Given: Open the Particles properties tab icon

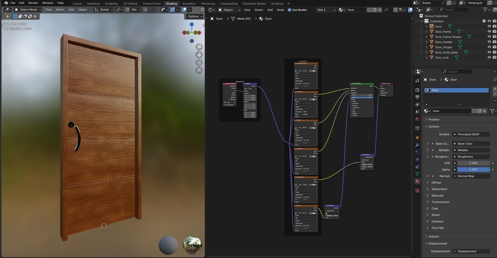Looking at the screenshot, I should pyautogui.click(x=417, y=152).
